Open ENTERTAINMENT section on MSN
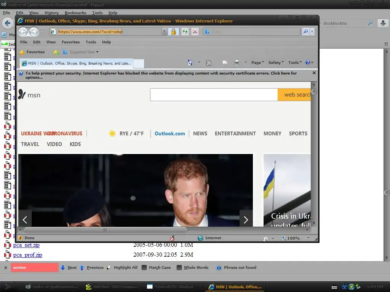390x292 pixels. pyautogui.click(x=235, y=133)
